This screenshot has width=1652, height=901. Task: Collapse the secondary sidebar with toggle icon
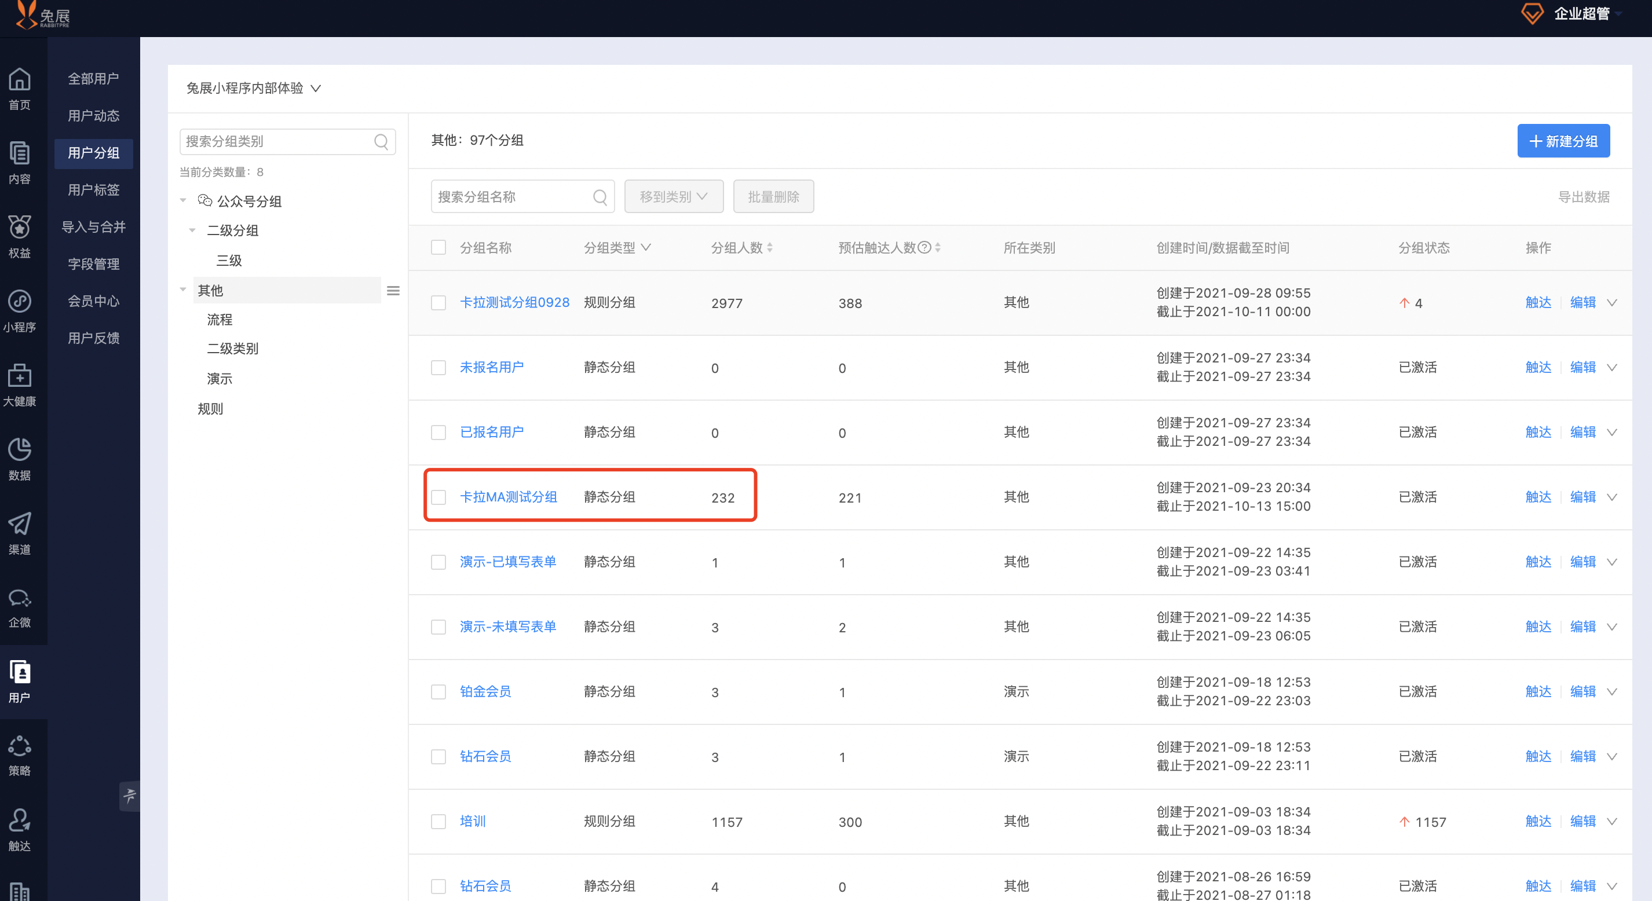pyautogui.click(x=130, y=796)
